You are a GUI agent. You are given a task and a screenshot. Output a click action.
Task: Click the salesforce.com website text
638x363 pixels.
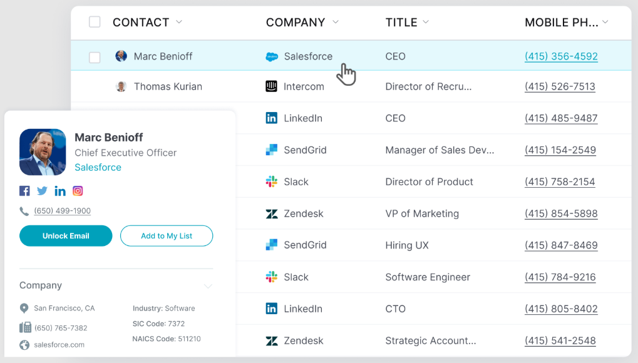[x=59, y=345]
